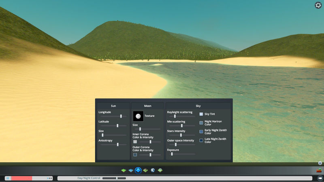Click the Inner Corona color swatch
Image resolution: width=324 pixels, height=182 pixels.
click(x=135, y=142)
